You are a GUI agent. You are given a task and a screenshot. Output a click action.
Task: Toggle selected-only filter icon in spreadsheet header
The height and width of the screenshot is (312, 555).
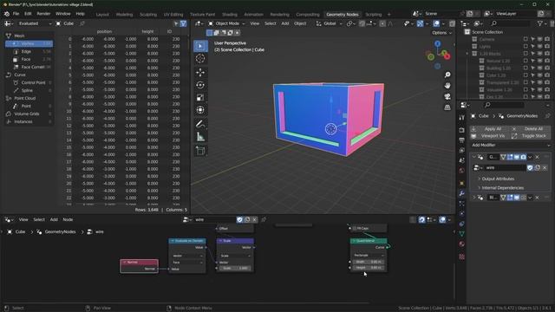175,23
